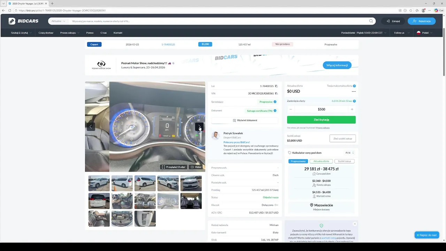Image resolution: width=446 pixels, height=251 pixels.
Task: Click the Zaloguj login button
Action: click(393, 21)
